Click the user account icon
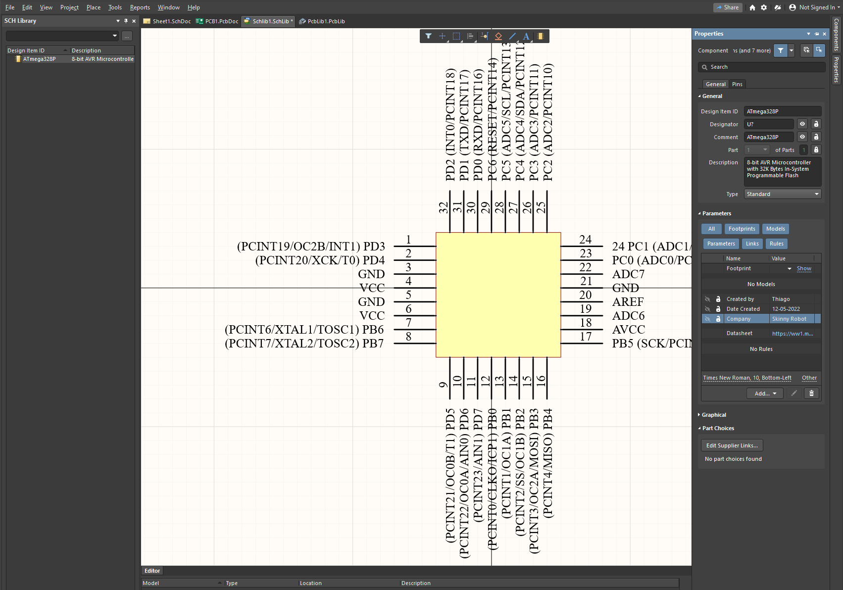 pos(793,7)
